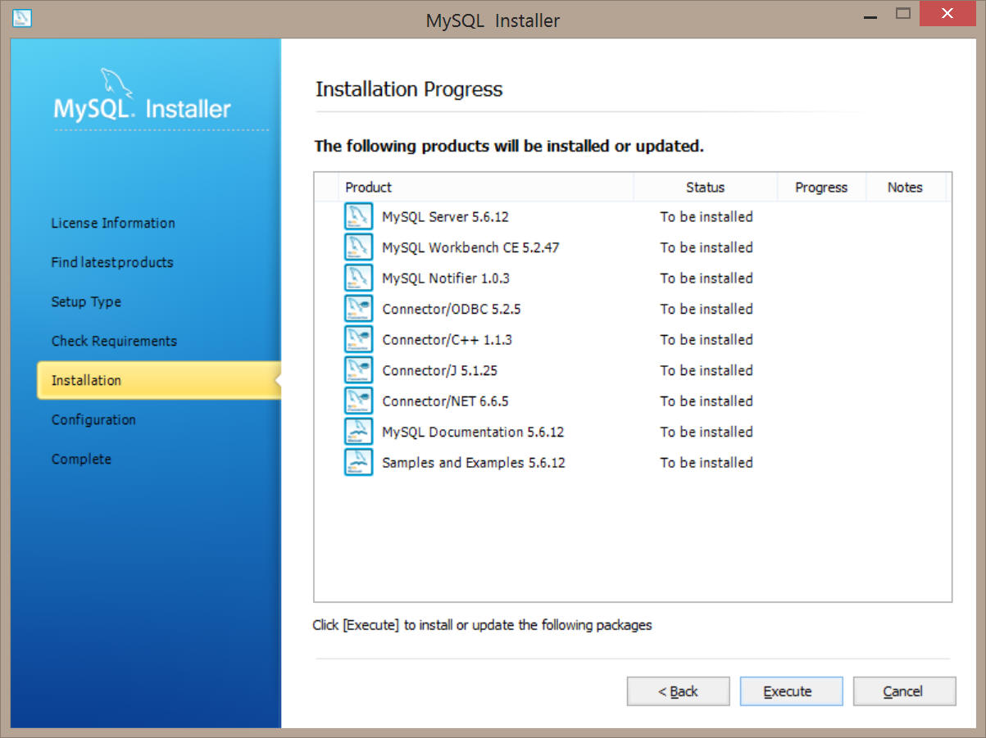Open the Check Requirements step
Viewport: 986px width, 738px height.
(x=114, y=341)
